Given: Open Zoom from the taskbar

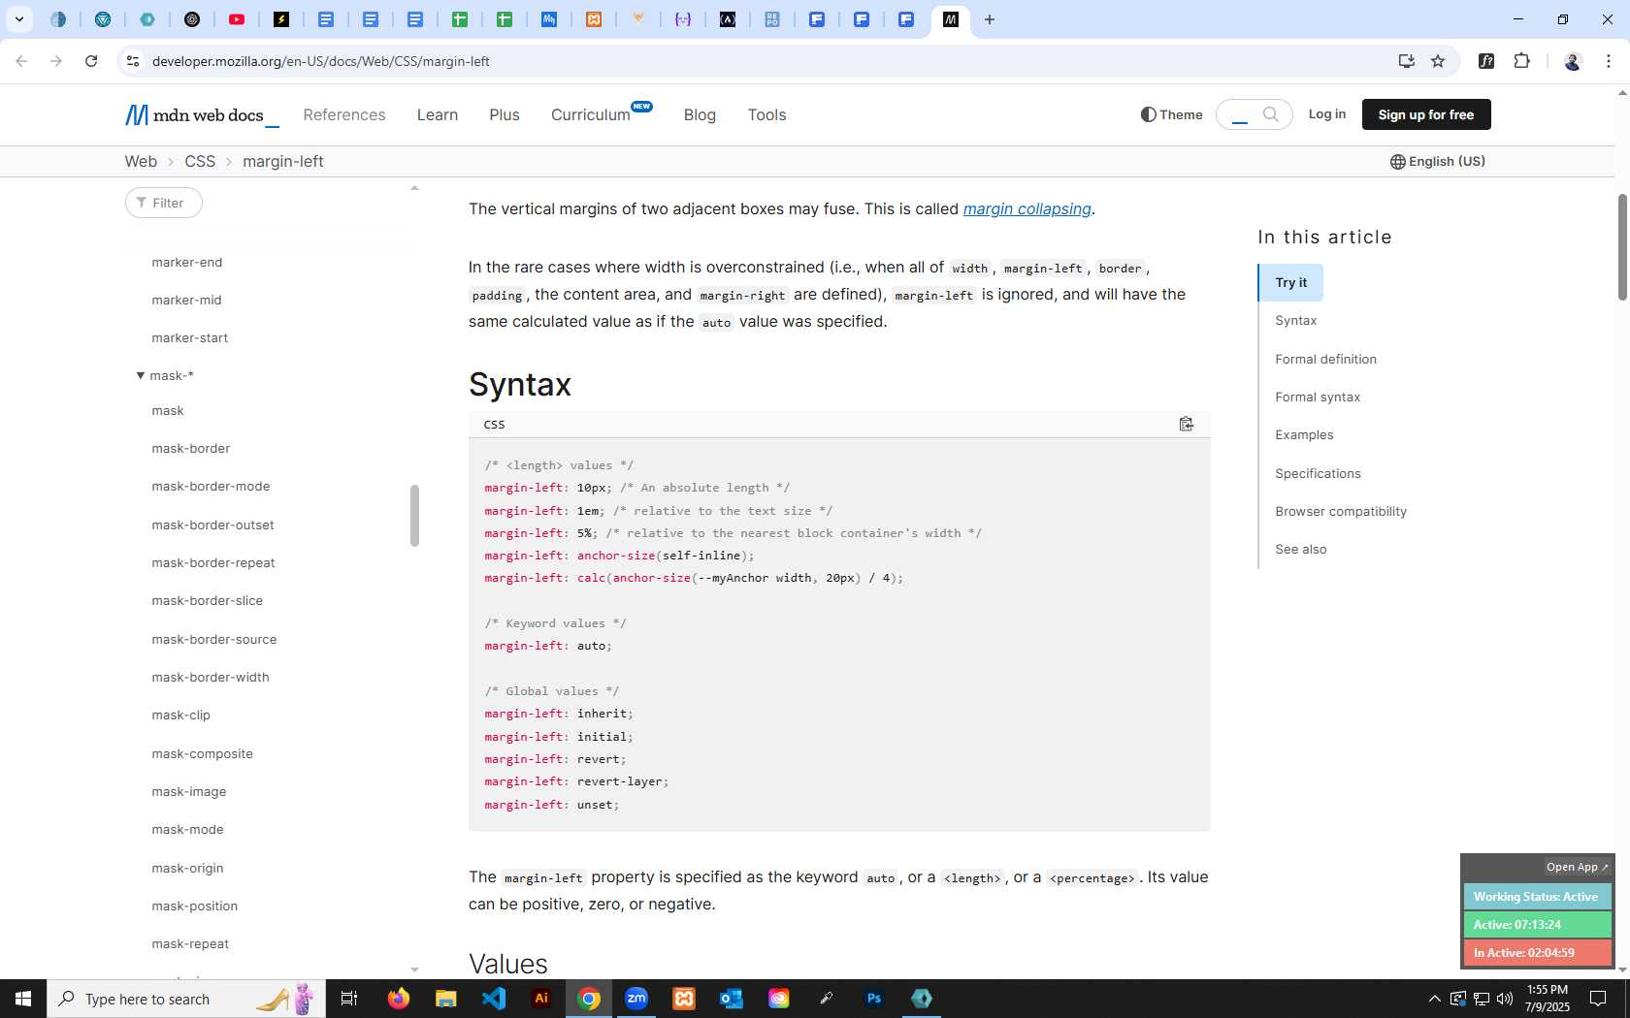Looking at the screenshot, I should coord(636,999).
